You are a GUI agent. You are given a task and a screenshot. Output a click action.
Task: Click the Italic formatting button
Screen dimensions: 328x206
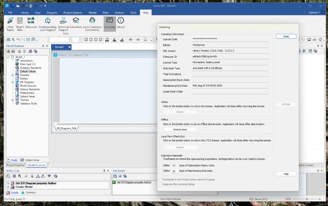[91, 40]
